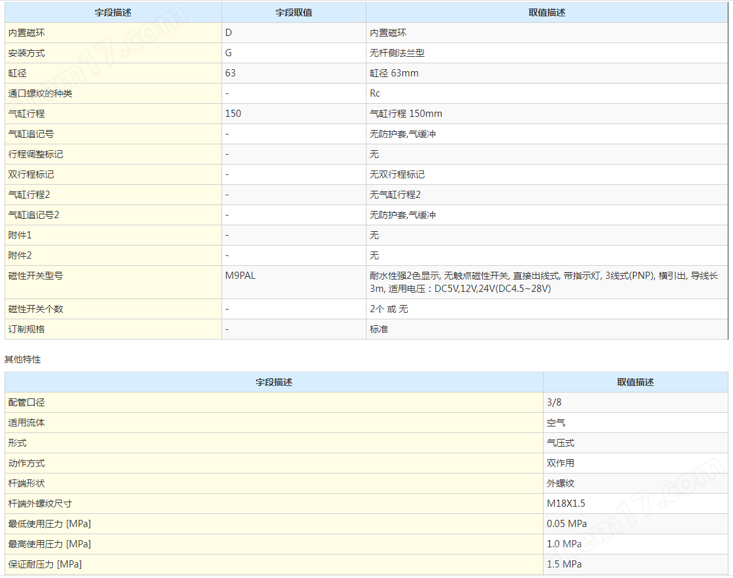The height and width of the screenshot is (578, 733).
Task: Click the 字段取值 column header
Action: click(x=293, y=12)
